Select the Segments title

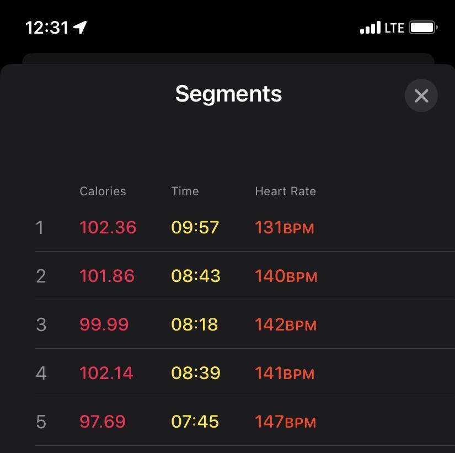(x=228, y=94)
